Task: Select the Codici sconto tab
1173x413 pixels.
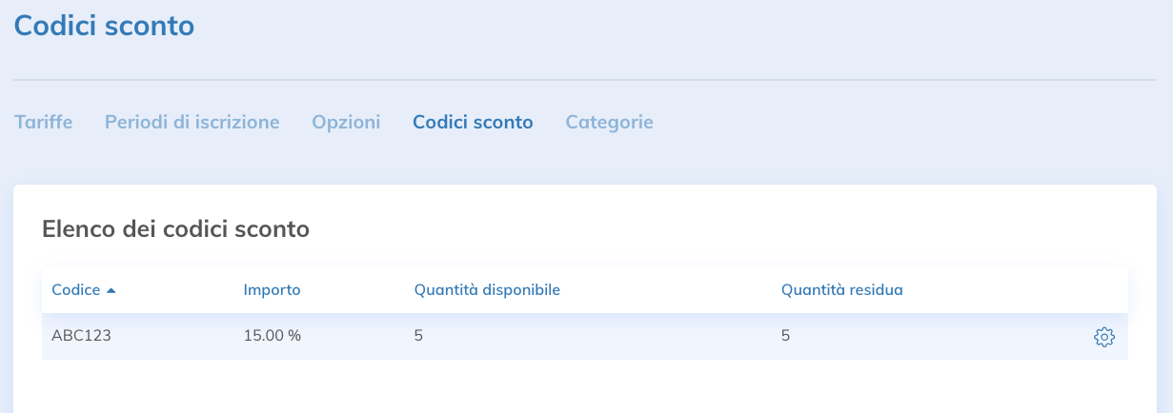Action: [473, 122]
